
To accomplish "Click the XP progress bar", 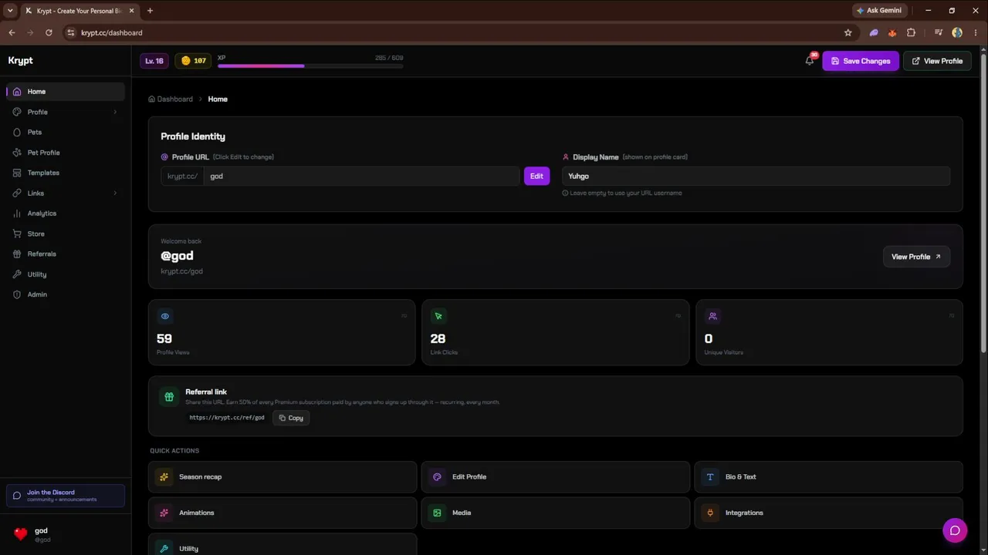I will point(310,66).
